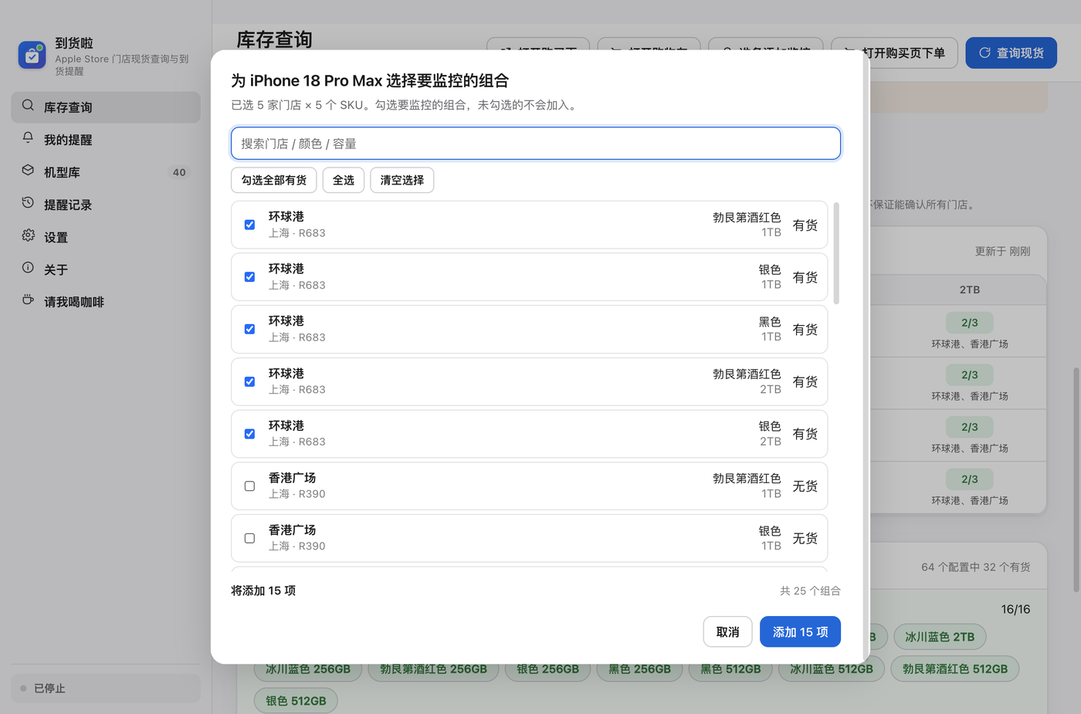
Task: Click the 全选 button
Action: 344,180
